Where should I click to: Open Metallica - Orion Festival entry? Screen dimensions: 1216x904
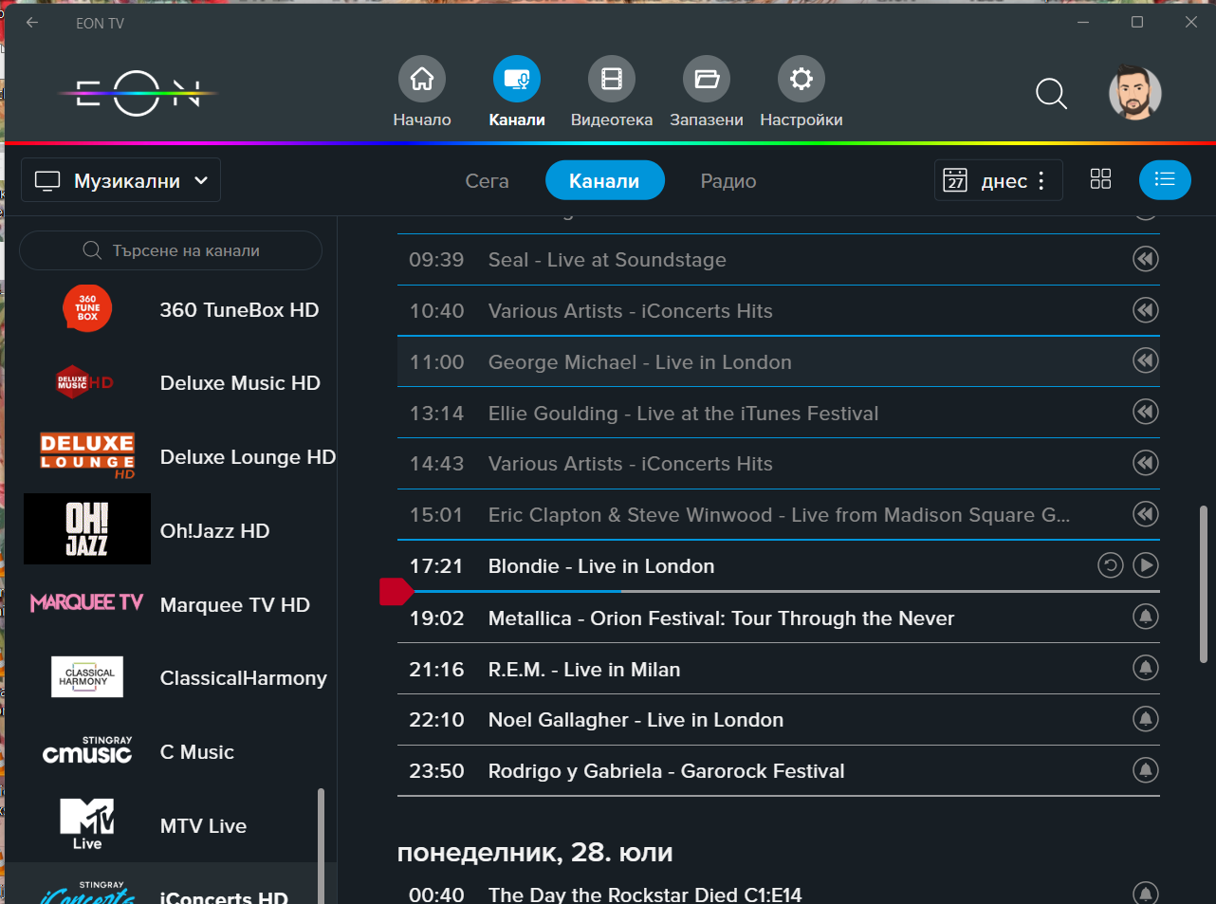(778, 618)
